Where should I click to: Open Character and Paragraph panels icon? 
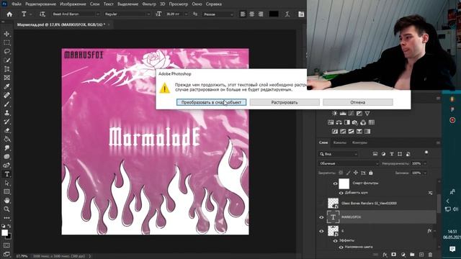[x=301, y=14]
